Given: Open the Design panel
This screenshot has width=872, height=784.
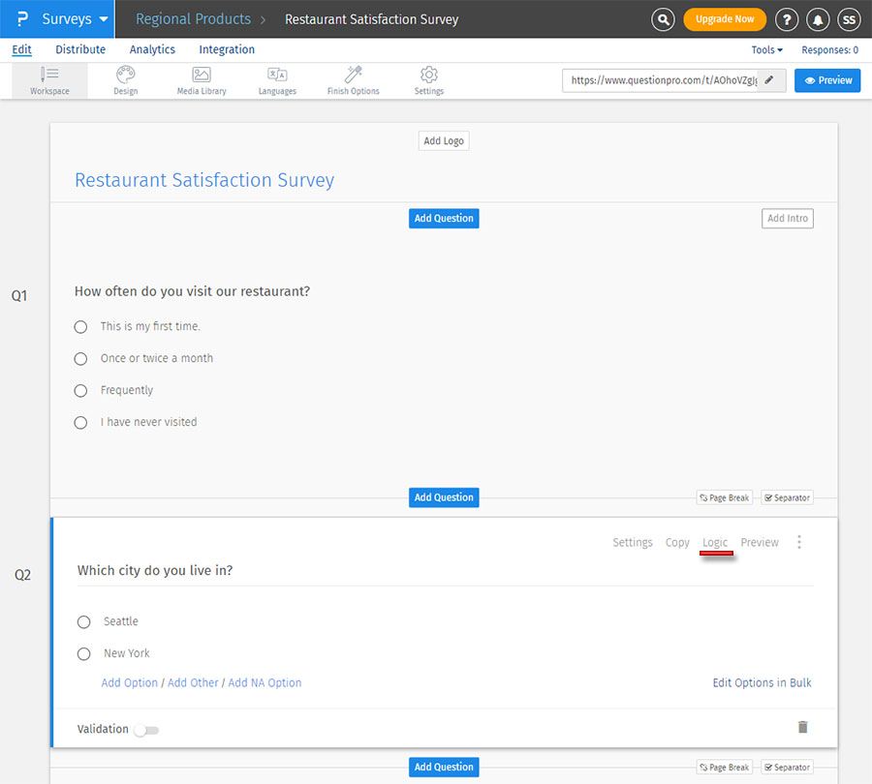Looking at the screenshot, I should pyautogui.click(x=125, y=80).
